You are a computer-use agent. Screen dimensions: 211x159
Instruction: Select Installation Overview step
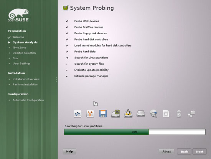[26, 79]
